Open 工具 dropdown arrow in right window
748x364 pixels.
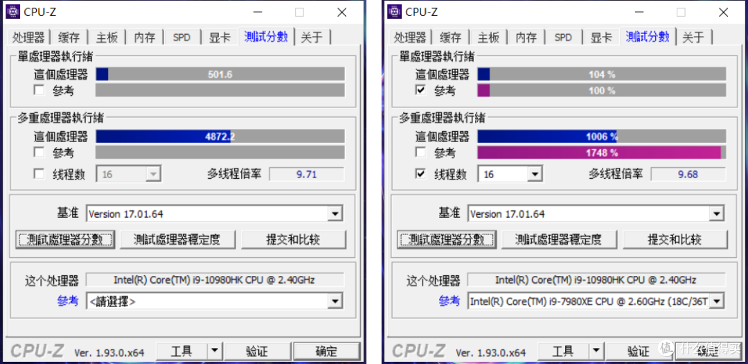(x=597, y=352)
